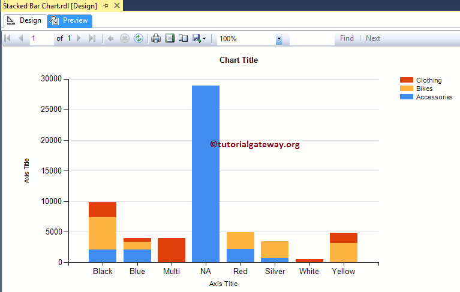The image size is (460, 292).
Task: Pin the Stacked Bar Chart.rdl tab
Action: click(x=106, y=5)
